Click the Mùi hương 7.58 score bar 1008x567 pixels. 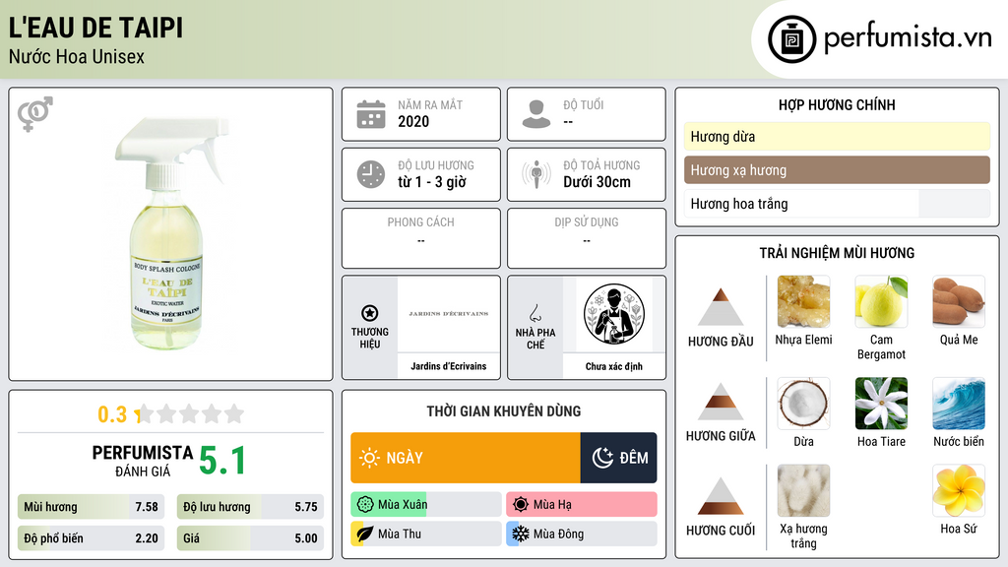92,507
